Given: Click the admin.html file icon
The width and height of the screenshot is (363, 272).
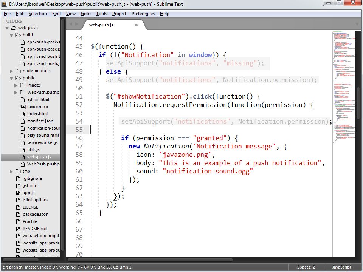Looking at the screenshot, I should click(23, 99).
